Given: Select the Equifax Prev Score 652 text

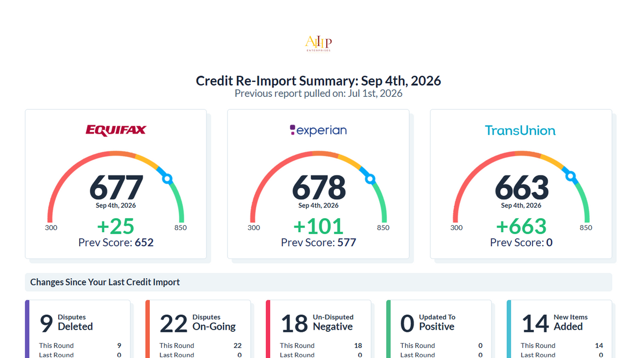Looking at the screenshot, I should click(116, 242).
